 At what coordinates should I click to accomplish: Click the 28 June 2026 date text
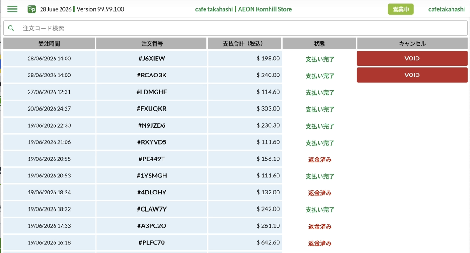click(56, 9)
